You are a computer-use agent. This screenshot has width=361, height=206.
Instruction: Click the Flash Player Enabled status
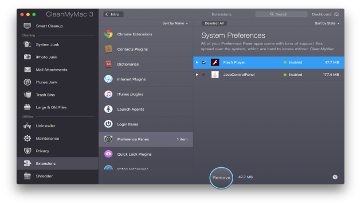point(293,62)
